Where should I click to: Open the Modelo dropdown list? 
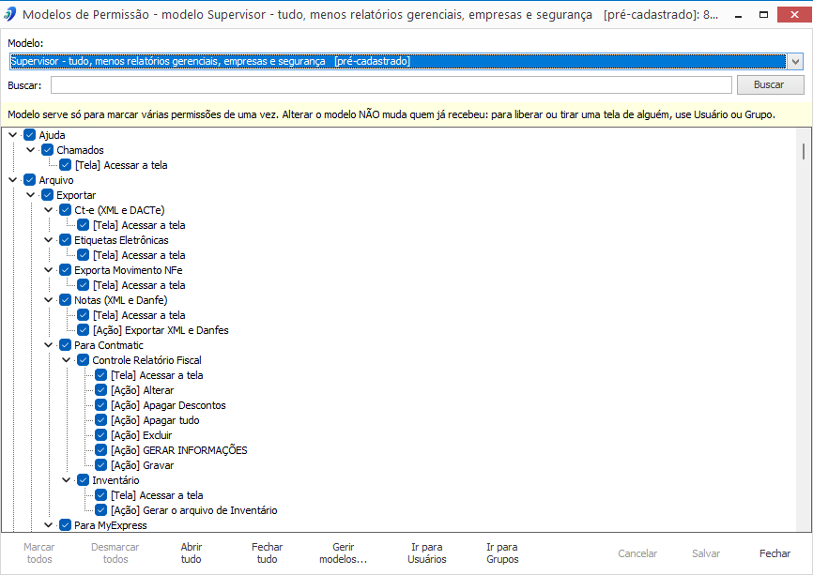point(796,62)
